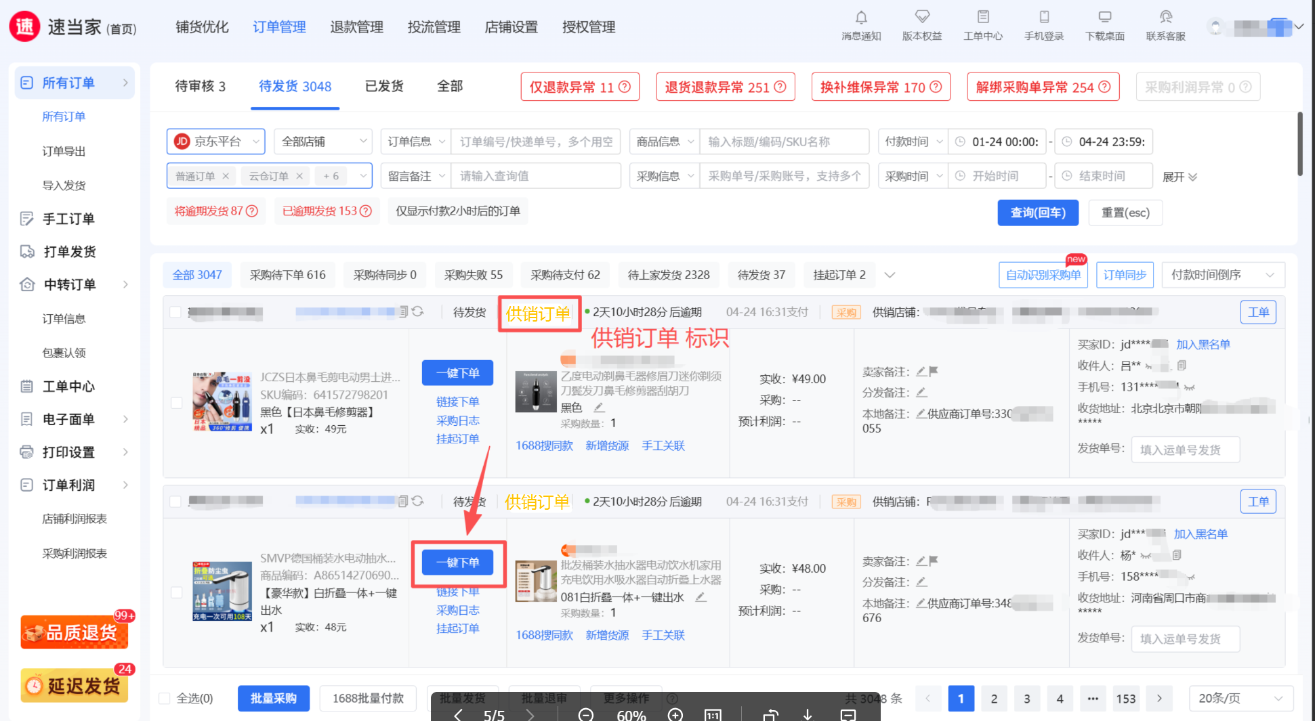This screenshot has width=1315, height=721.
Task: Contact support via 联系客服 icon
Action: 1165,18
